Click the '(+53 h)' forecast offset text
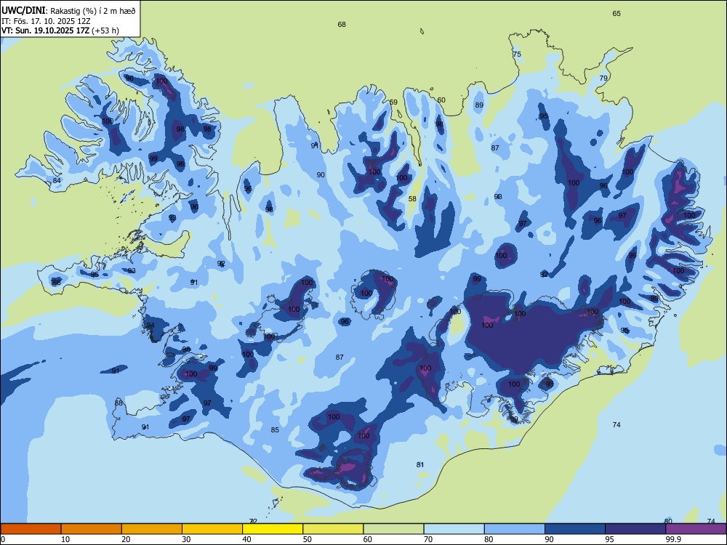 pos(105,31)
